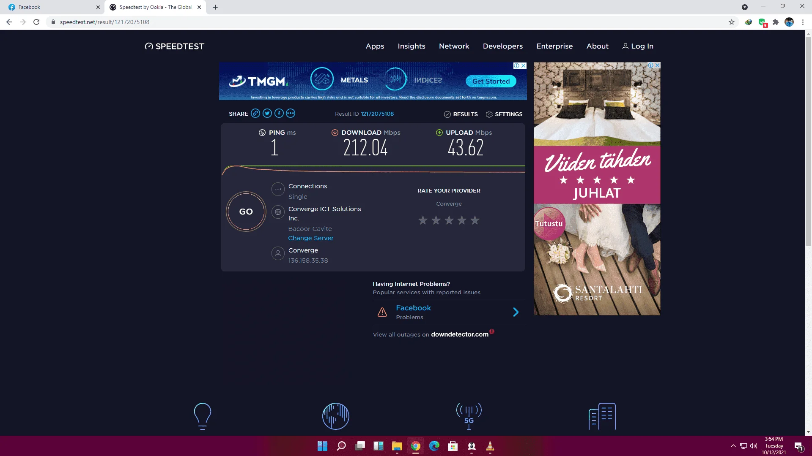
Task: Click the 5G antenna icon
Action: click(x=469, y=416)
